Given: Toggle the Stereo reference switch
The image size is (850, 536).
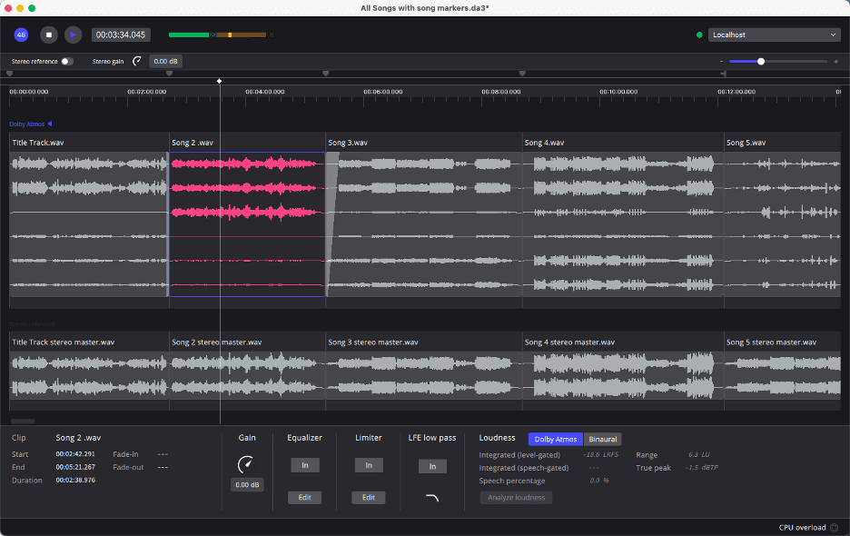Looking at the screenshot, I should click(67, 62).
